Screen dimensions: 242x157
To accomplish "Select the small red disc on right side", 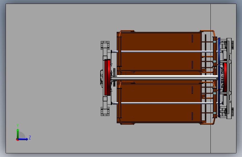I will tap(225, 77).
